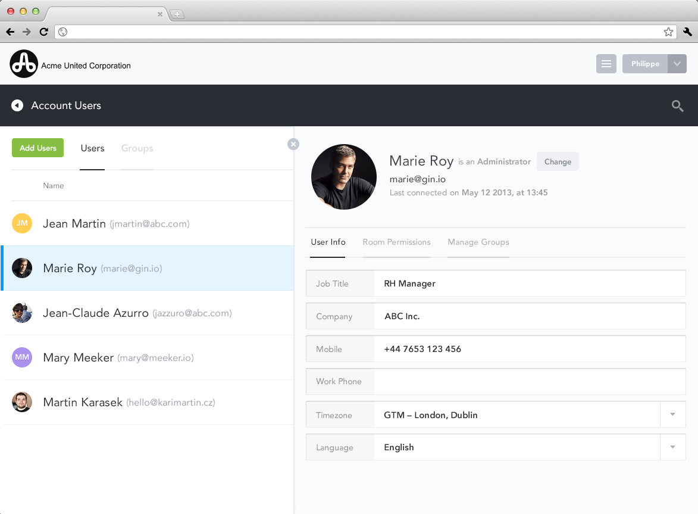Close the current browser tab

(160, 14)
